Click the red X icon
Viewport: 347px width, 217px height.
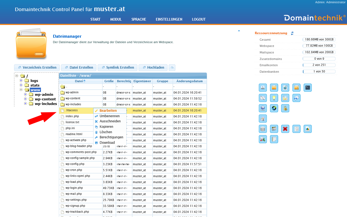285,129
